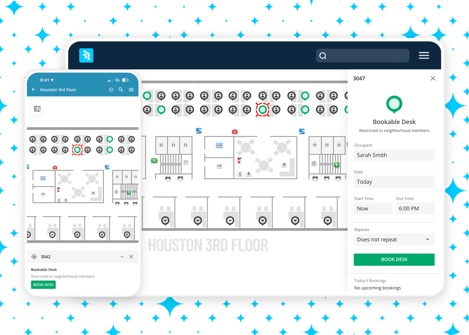Viewport: 469px width, 335px height.
Task: Click the Occupant field showing Sarah Smith
Action: [394, 155]
